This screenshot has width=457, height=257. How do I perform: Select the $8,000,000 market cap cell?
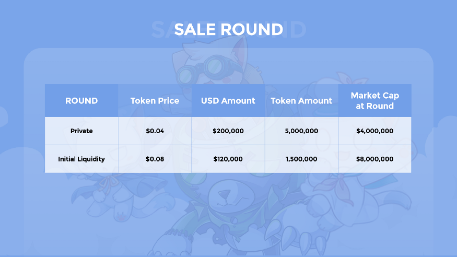pos(375,159)
